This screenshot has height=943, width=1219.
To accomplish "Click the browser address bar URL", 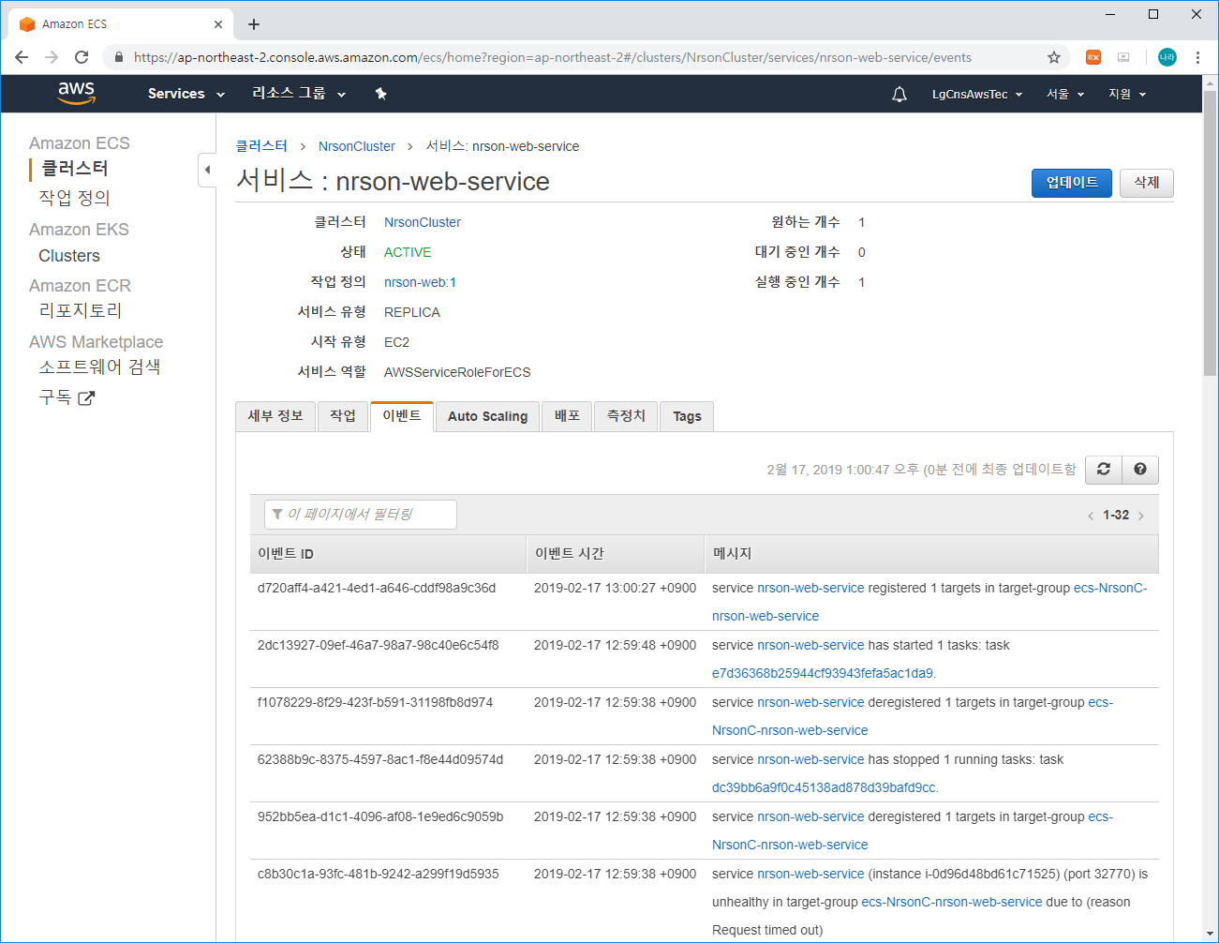I will point(553,57).
